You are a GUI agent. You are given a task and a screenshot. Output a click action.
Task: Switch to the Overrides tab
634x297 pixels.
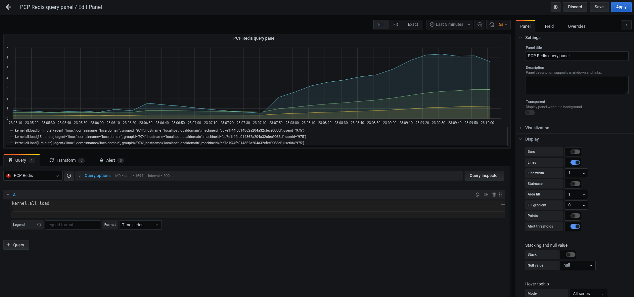pyautogui.click(x=576, y=26)
